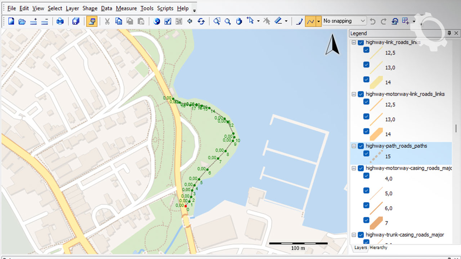Click the Legend panel vertical scrollbar
This screenshot has width=461, height=259.
point(456,128)
